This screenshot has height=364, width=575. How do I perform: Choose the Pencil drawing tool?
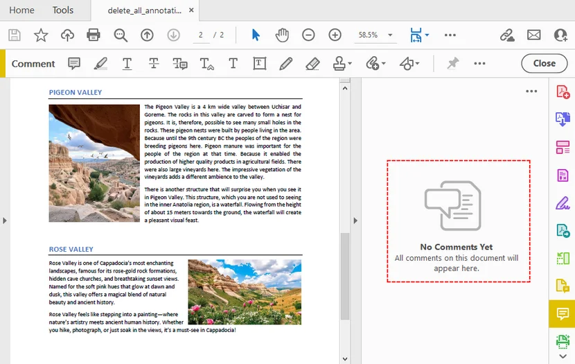(285, 64)
